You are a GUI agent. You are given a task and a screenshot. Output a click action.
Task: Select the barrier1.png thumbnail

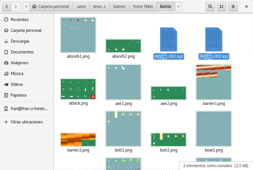pos(214,82)
